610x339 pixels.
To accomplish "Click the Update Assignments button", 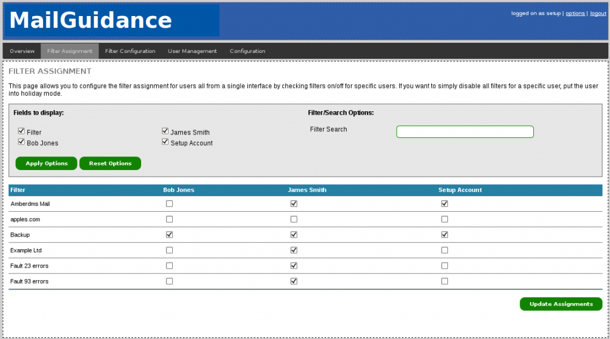I will pyautogui.click(x=561, y=304).
